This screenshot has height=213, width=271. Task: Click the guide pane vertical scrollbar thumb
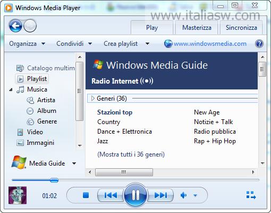(x=262, y=69)
